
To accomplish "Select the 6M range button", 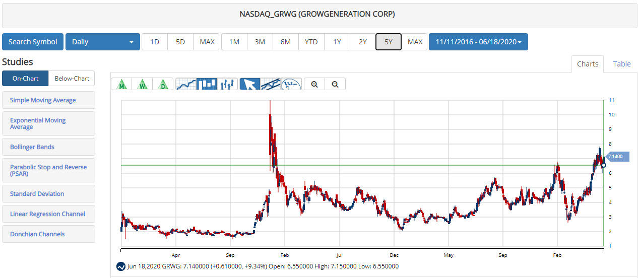I will 286,42.
